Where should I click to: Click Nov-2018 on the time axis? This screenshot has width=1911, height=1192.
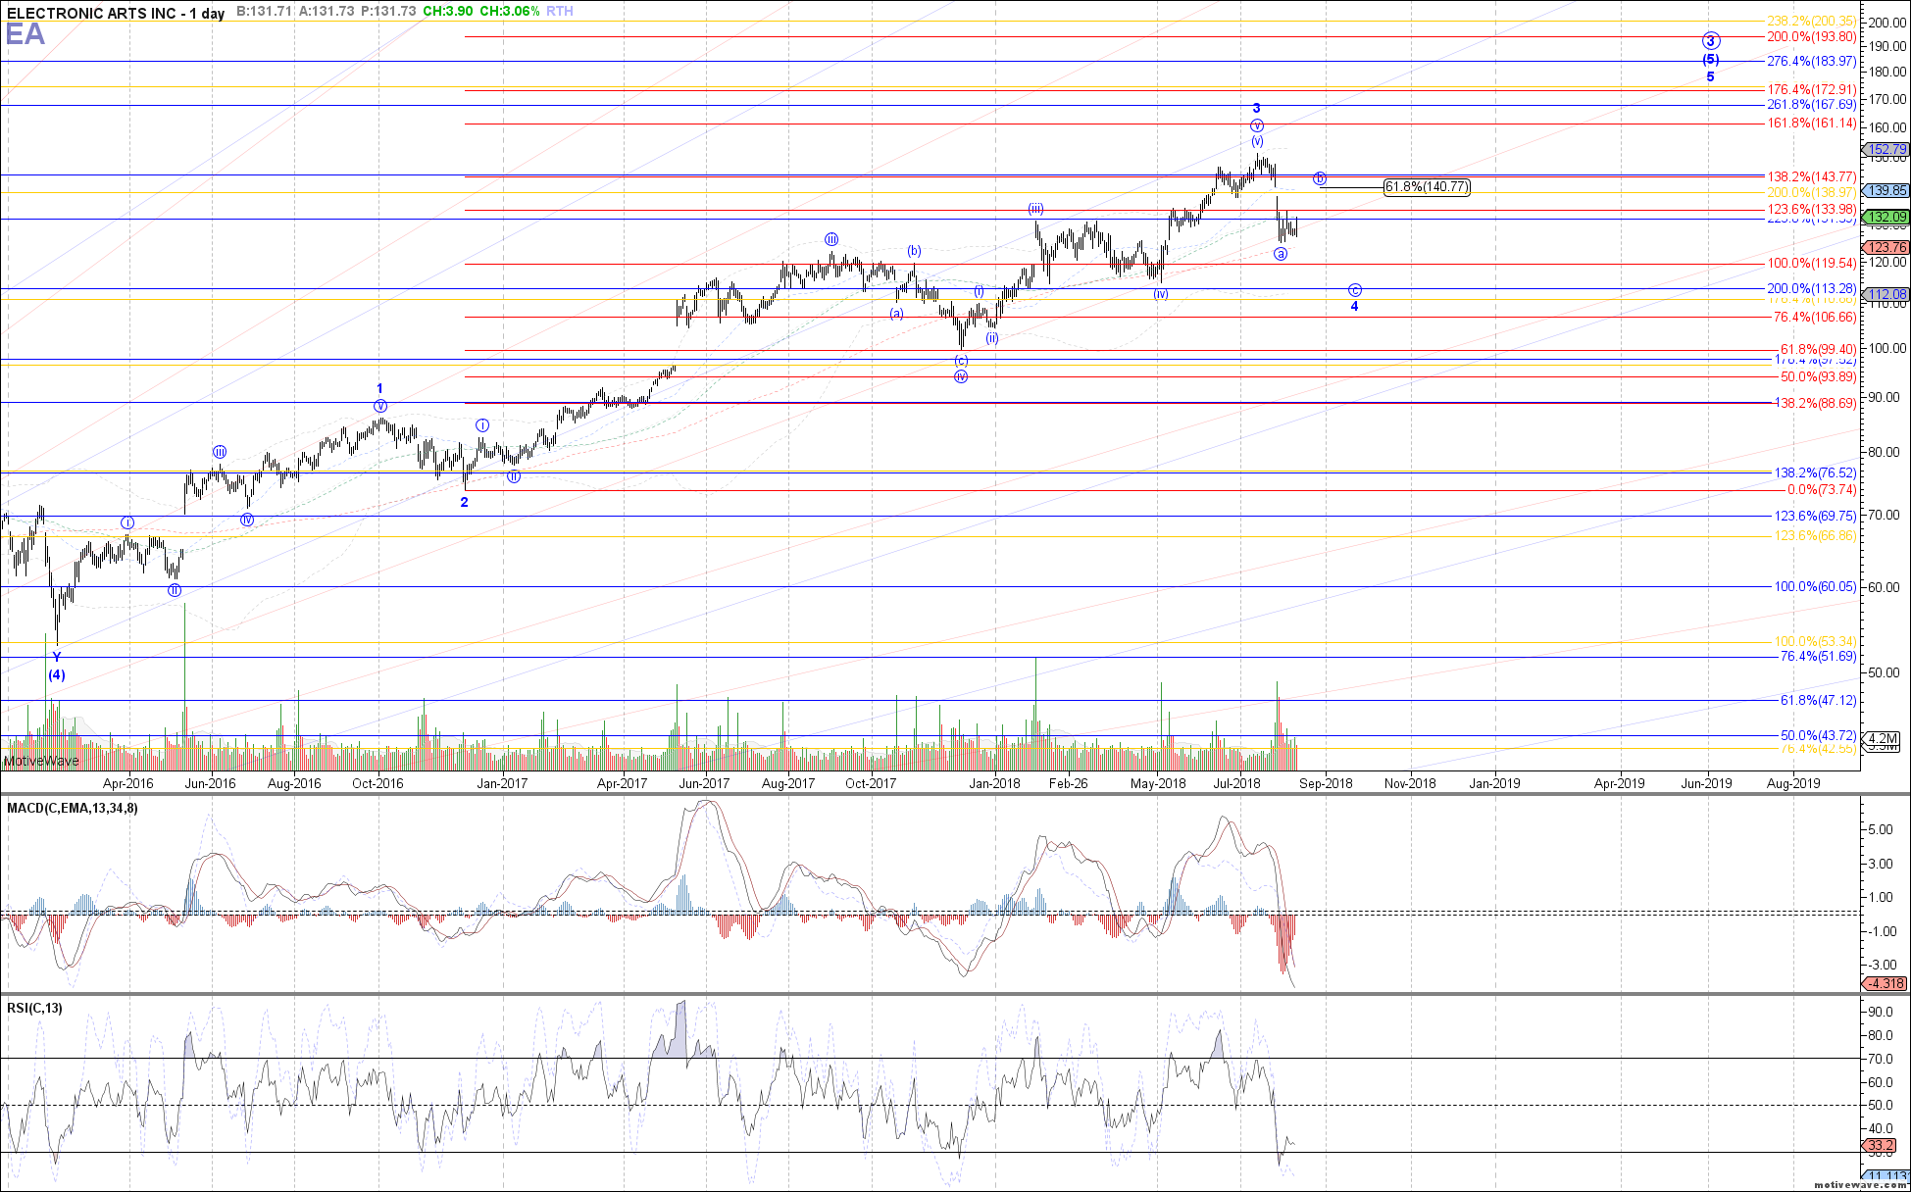[1409, 783]
